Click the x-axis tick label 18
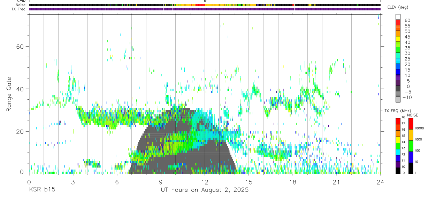428x197 pixels. pos(293,182)
